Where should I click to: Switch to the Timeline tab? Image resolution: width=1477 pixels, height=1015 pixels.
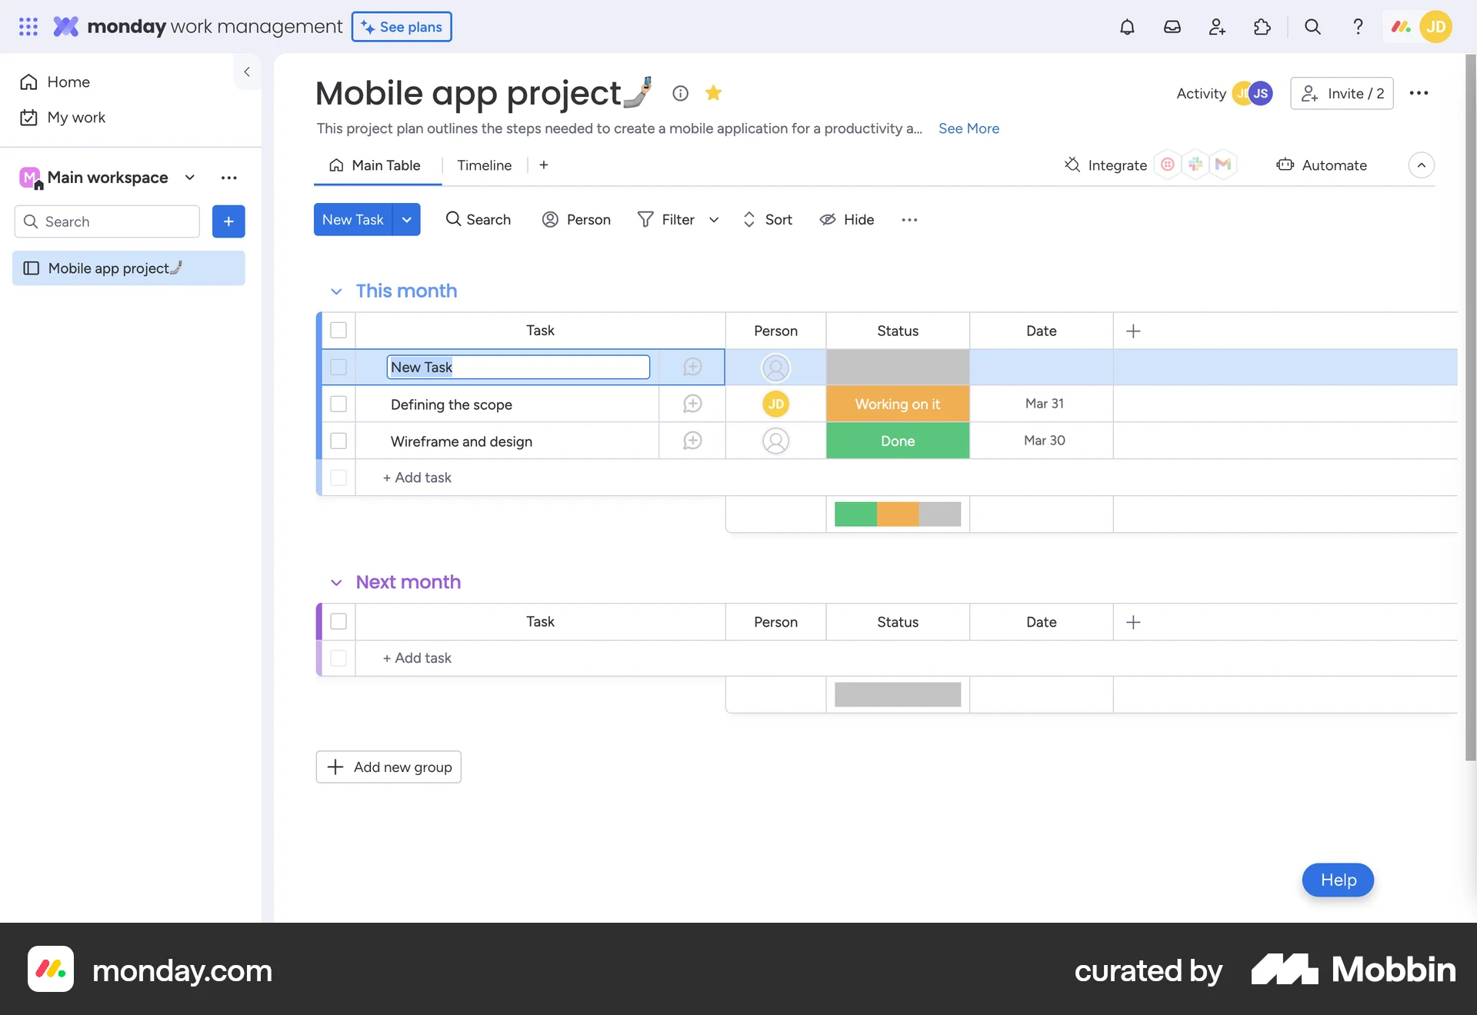[x=484, y=165]
